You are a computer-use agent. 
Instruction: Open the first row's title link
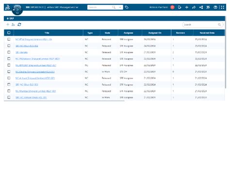coord(33,39)
